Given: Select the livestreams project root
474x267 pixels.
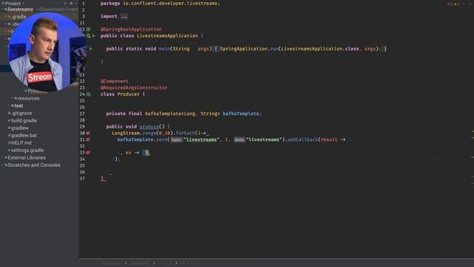Looking at the screenshot, I should pos(20,10).
